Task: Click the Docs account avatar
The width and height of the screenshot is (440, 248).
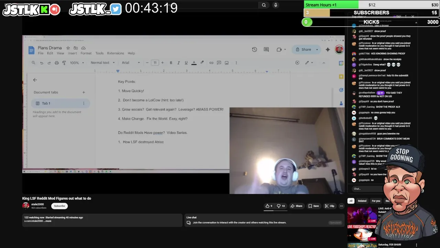Action: point(339,49)
